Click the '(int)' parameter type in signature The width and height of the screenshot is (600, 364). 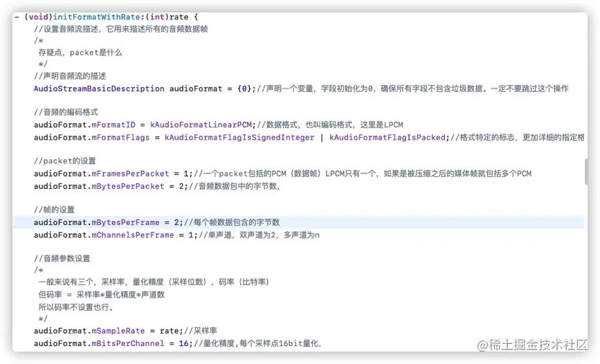tap(157, 17)
